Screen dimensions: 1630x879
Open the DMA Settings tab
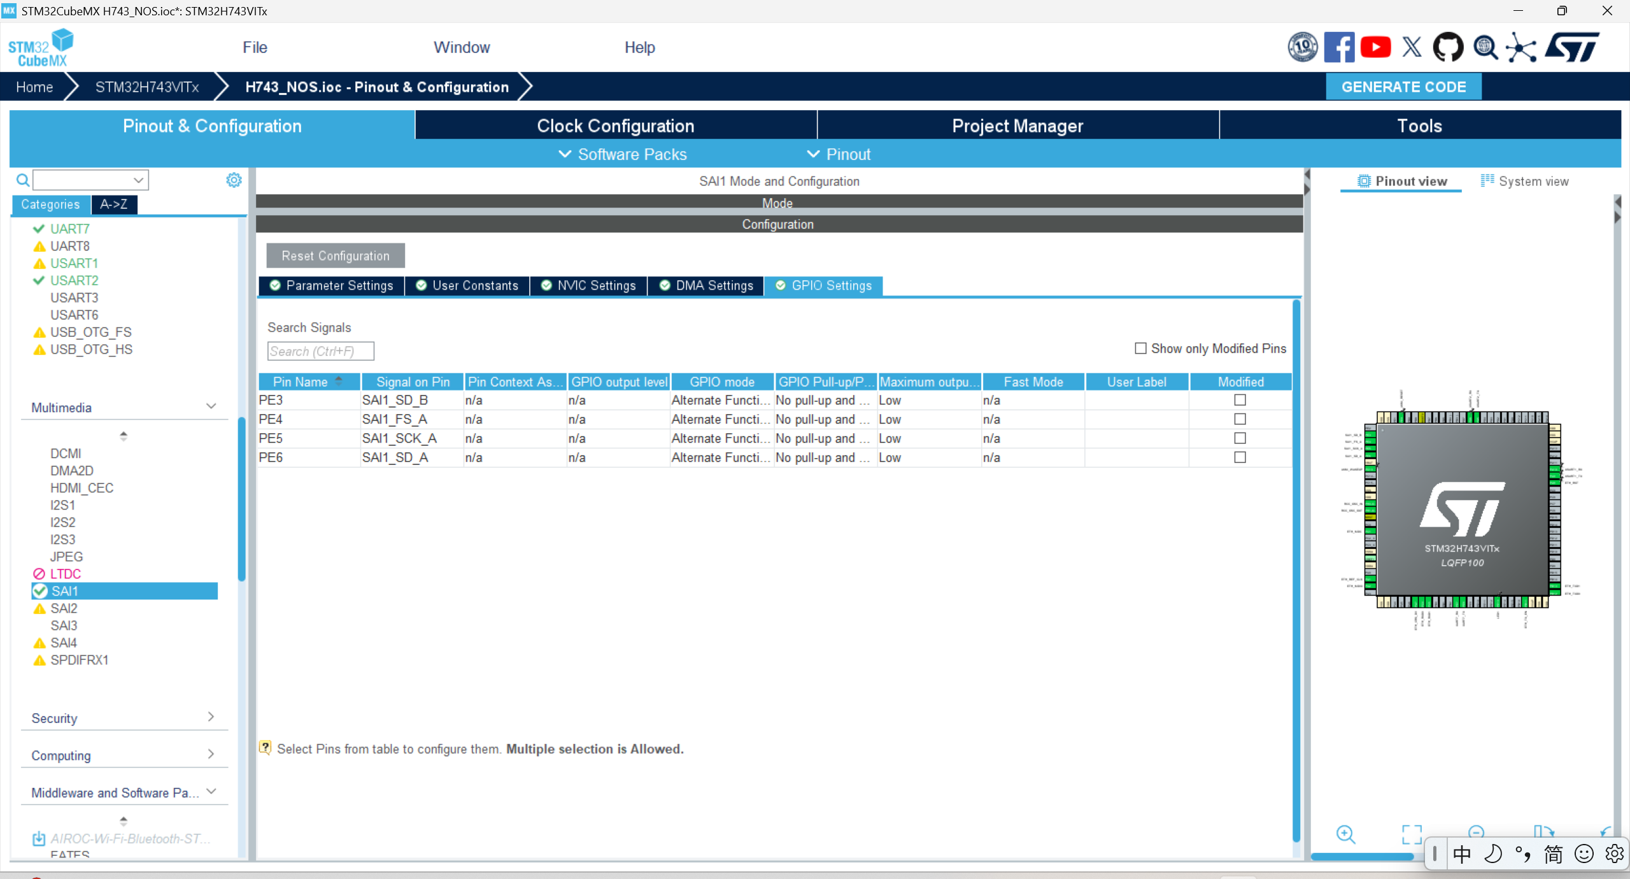click(706, 285)
